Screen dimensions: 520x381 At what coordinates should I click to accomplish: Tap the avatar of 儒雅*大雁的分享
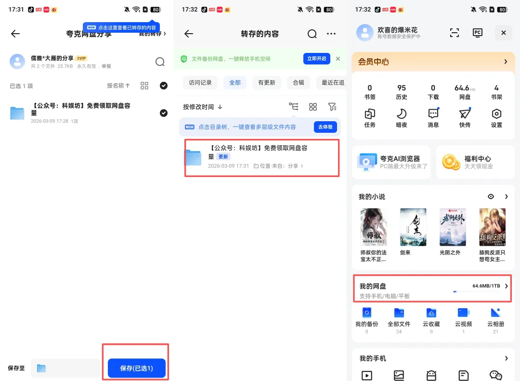click(17, 62)
